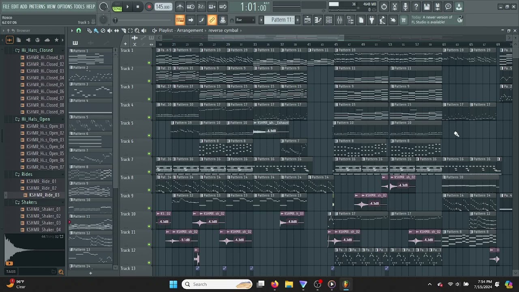Select the Slip tool in Playlist
Viewport: 519px width, 292px height.
117,30
